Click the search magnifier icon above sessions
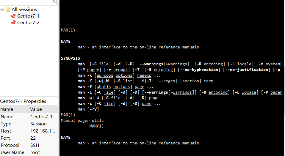The height and width of the screenshot is (156, 285). [x=55, y=2]
